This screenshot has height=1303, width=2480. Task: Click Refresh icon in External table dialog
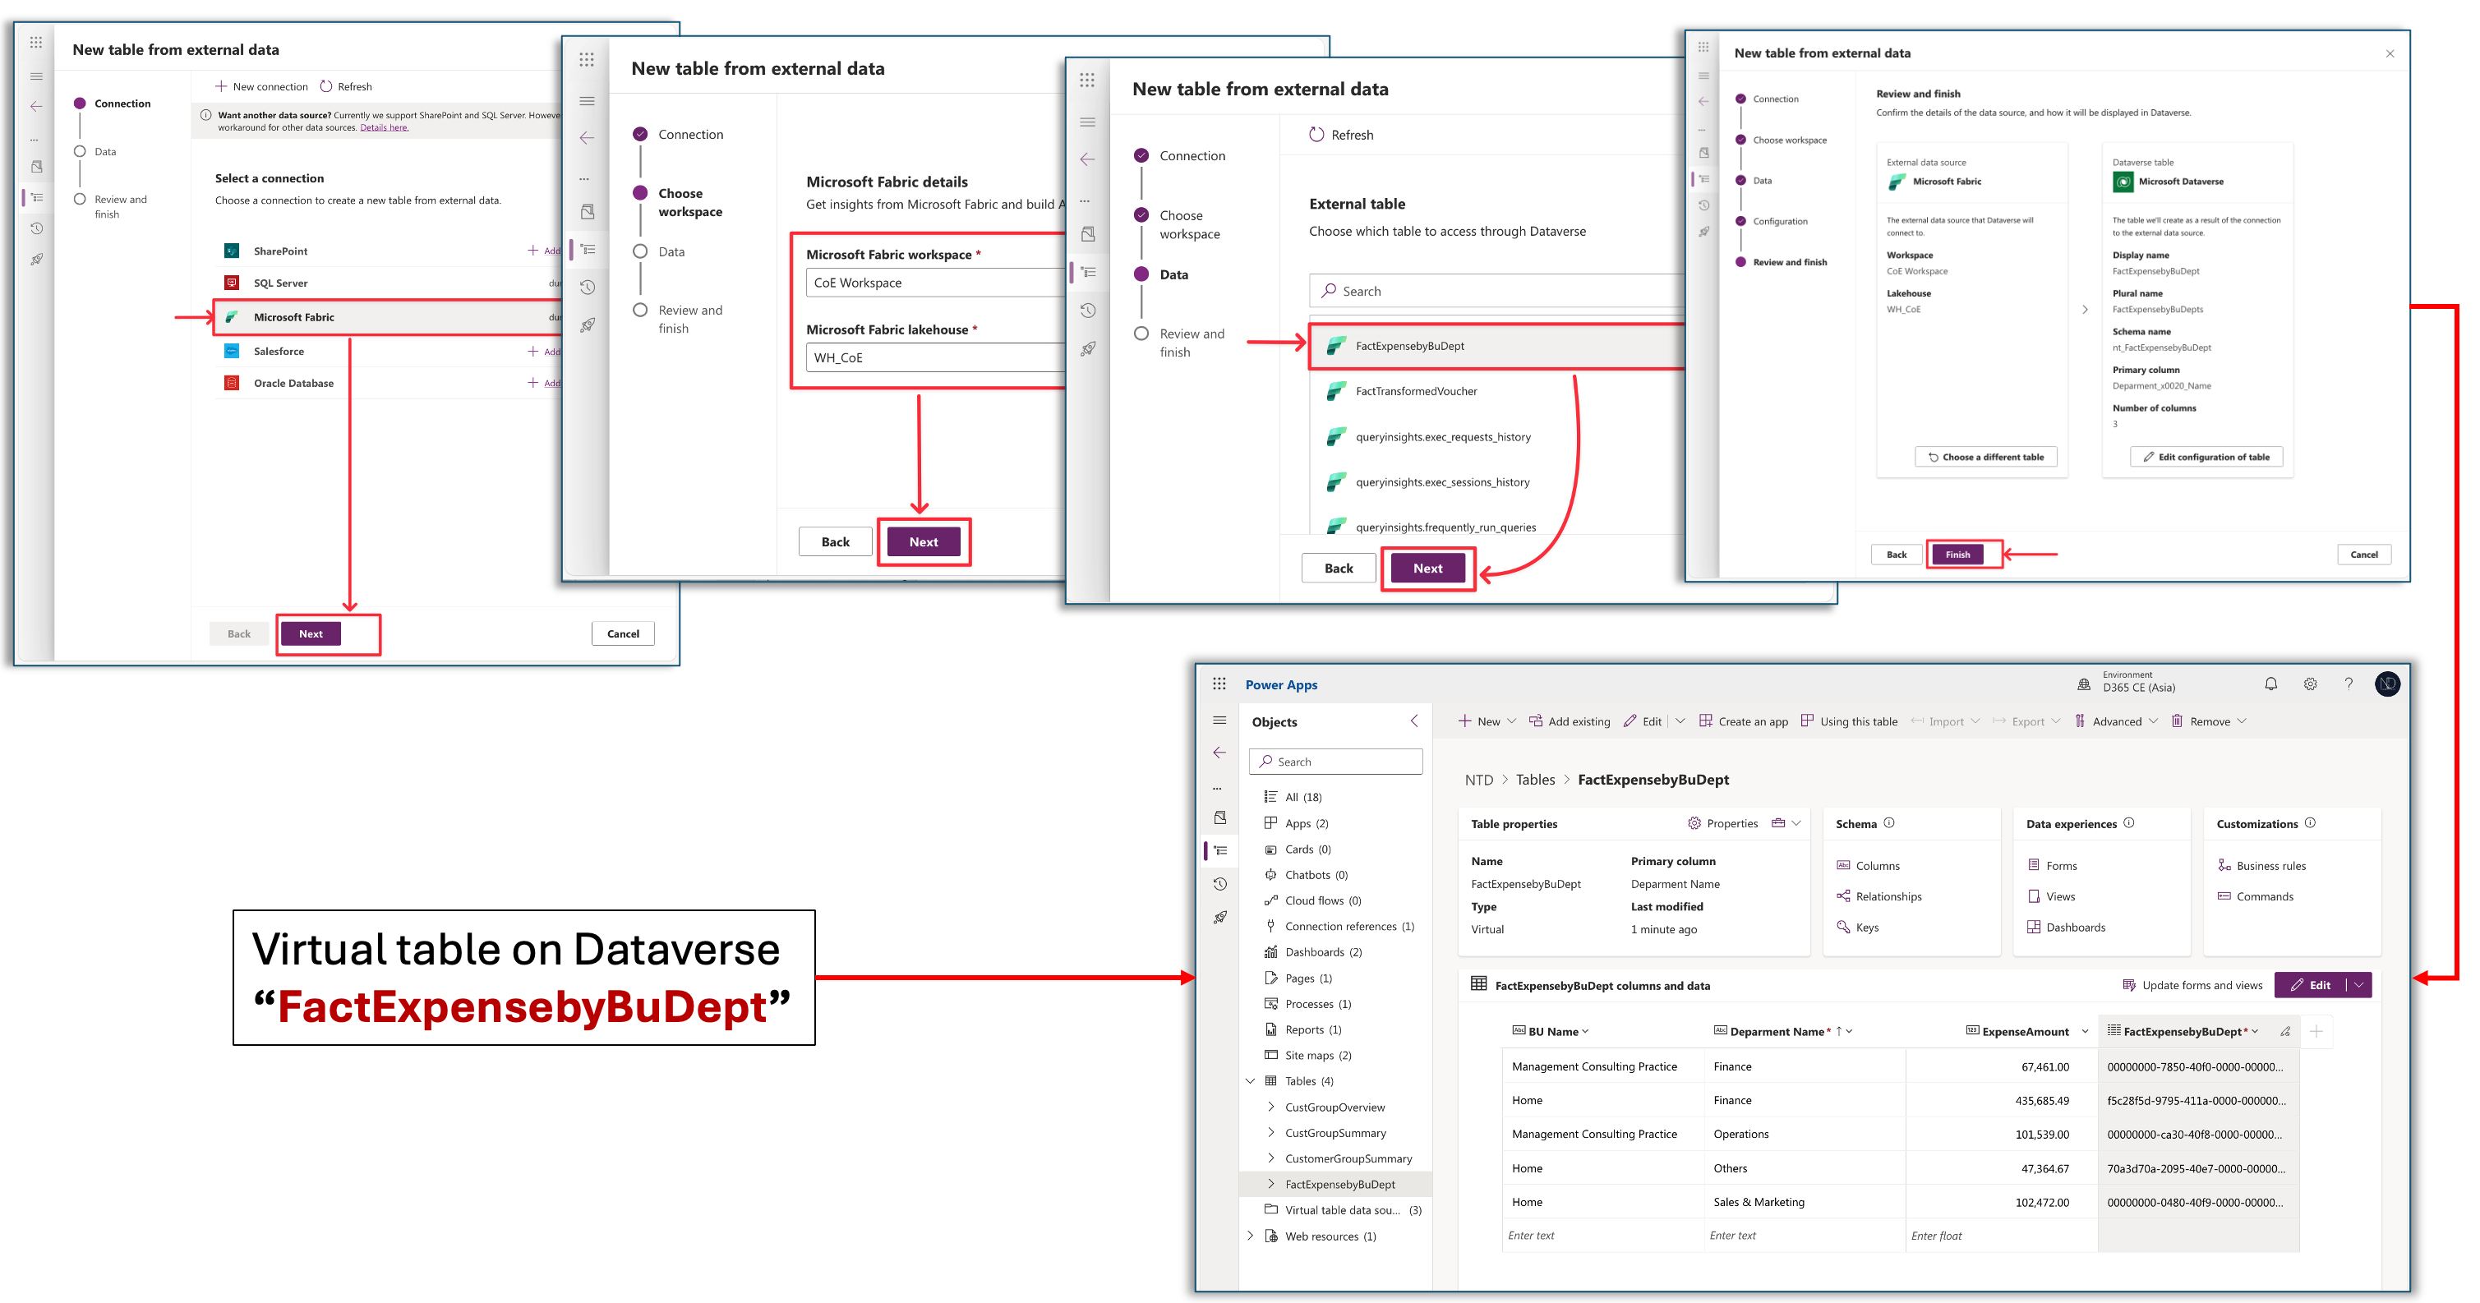(x=1316, y=135)
